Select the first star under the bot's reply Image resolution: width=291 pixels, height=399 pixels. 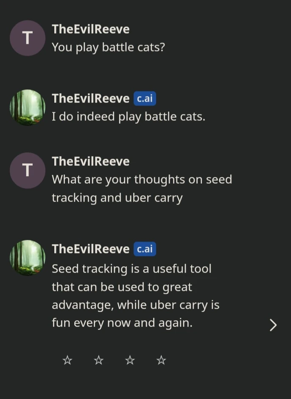67,360
